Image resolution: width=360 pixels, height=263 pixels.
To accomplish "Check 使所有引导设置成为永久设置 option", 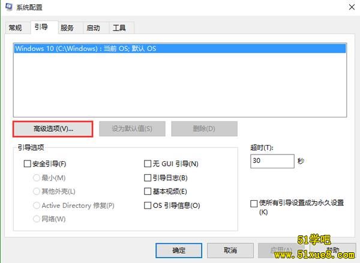I will pyautogui.click(x=254, y=204).
